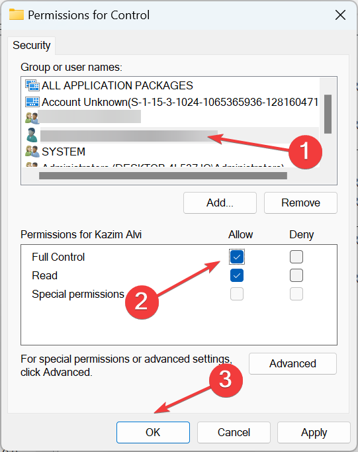Close the Permissions for Control dialog

pos(340,15)
